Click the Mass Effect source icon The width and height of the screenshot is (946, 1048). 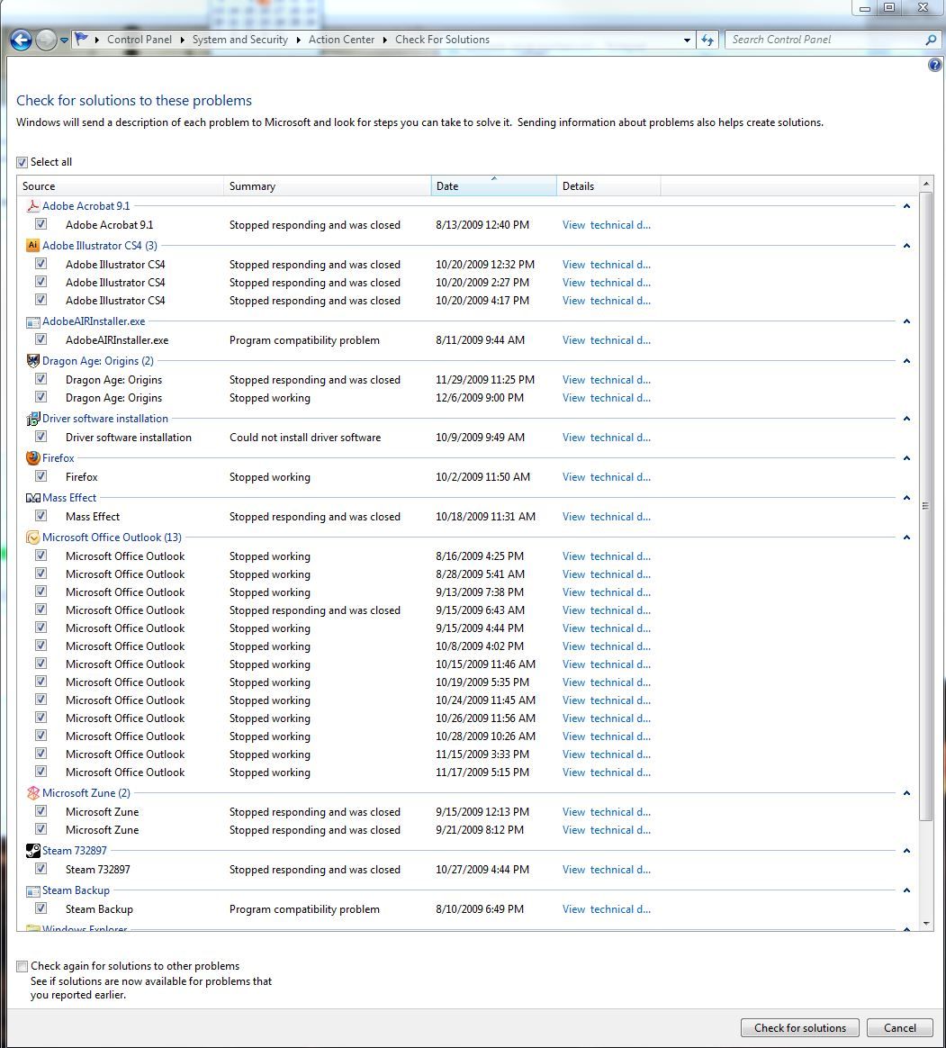(x=33, y=497)
